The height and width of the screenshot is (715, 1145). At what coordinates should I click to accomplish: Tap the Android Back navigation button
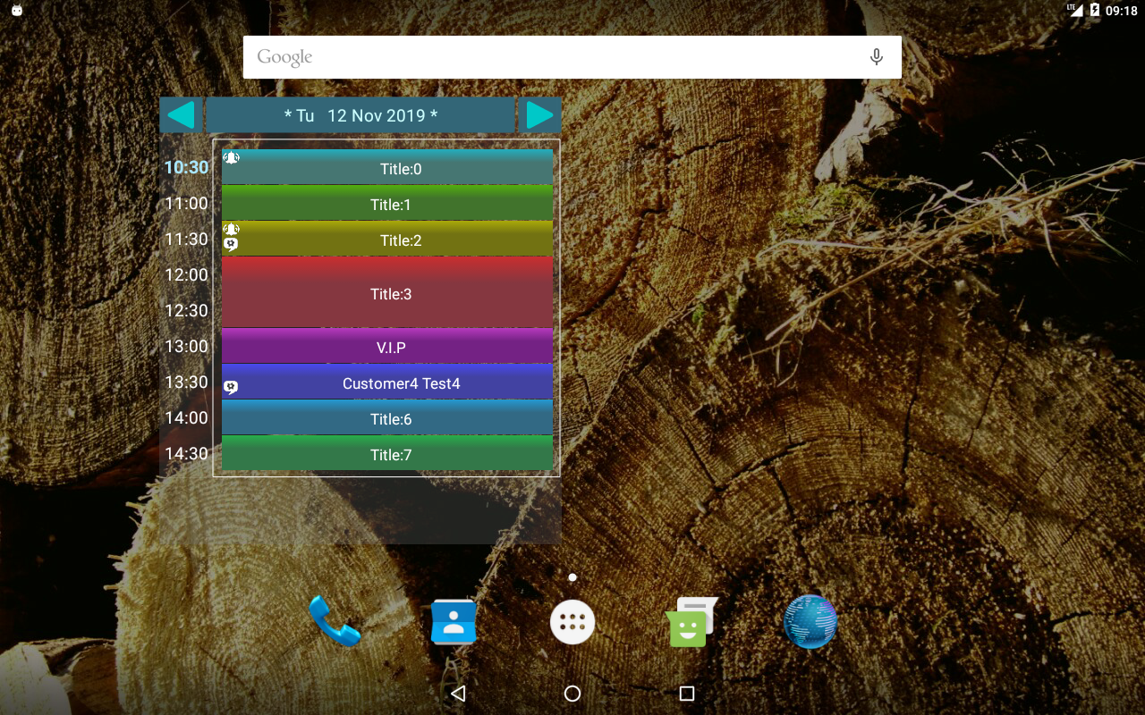(458, 694)
